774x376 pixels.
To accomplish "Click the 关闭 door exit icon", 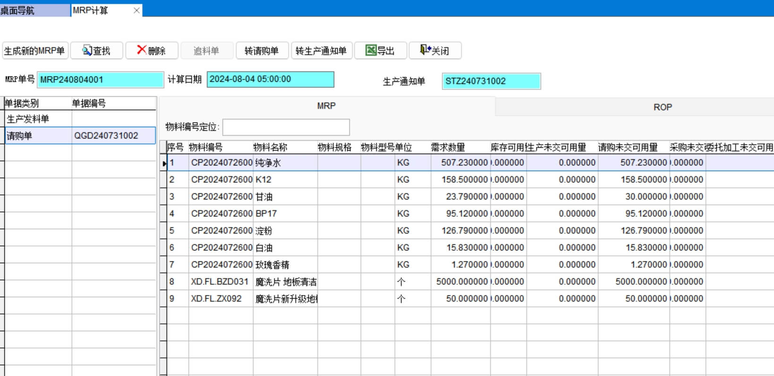I will click(425, 50).
